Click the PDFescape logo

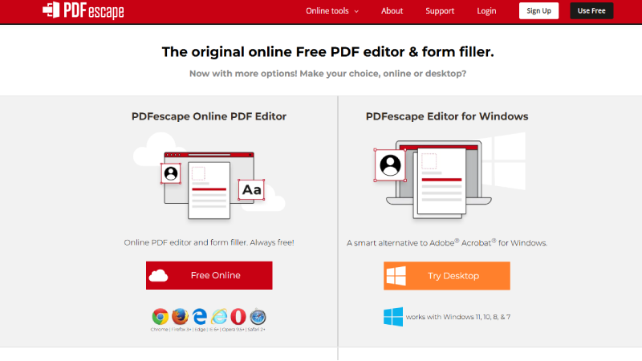(83, 10)
